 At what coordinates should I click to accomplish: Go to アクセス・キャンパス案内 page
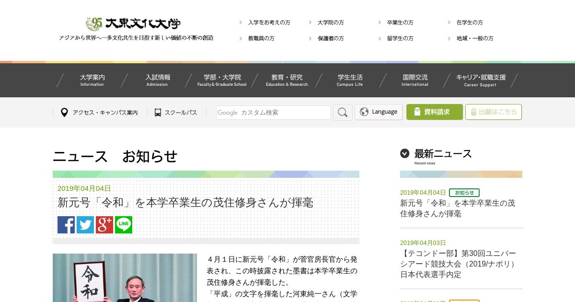point(105,113)
